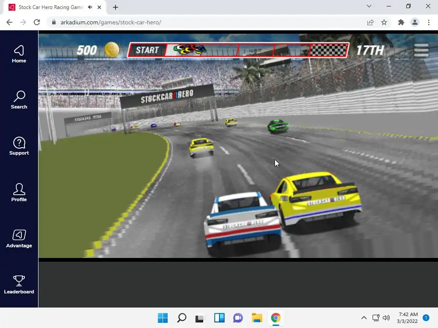Open the Leaderboard trophy item
Screen dimensions: 438x328
(19, 285)
